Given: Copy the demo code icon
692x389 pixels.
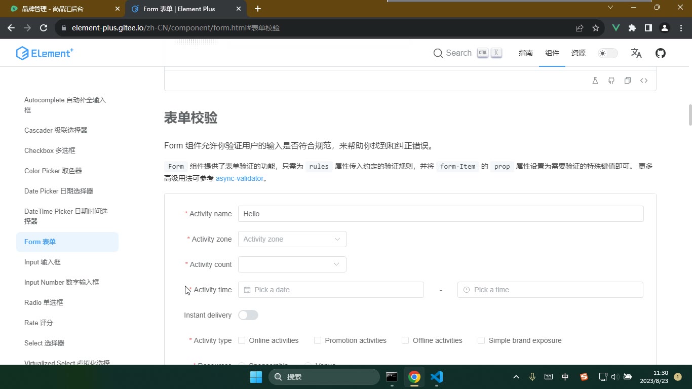Looking at the screenshot, I should [x=628, y=81].
